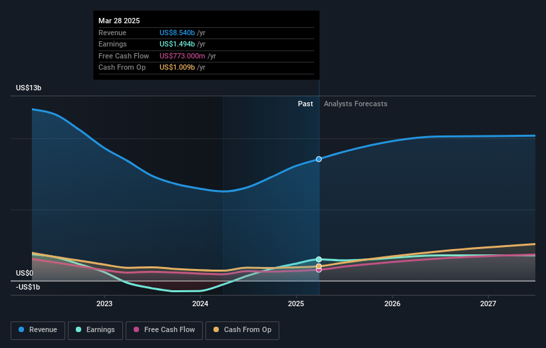Click the US$0 y-axis label

25,273
